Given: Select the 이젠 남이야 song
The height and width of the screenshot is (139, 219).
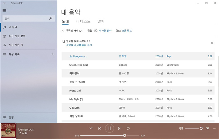Looking at the screenshot, I should pyautogui.click(x=76, y=116).
